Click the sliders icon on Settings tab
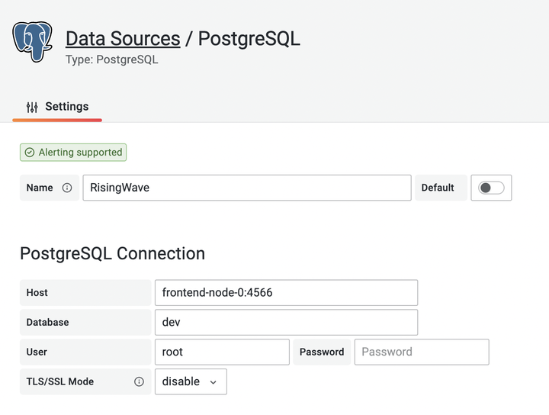The height and width of the screenshot is (415, 549). coord(32,107)
